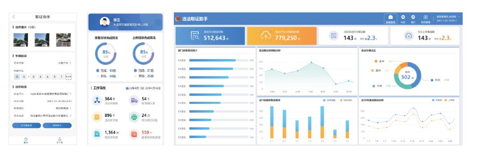Click the left blue button under 违停信息
Image resolution: width=479 pixels, height=159 pixels.
[x=27, y=125]
